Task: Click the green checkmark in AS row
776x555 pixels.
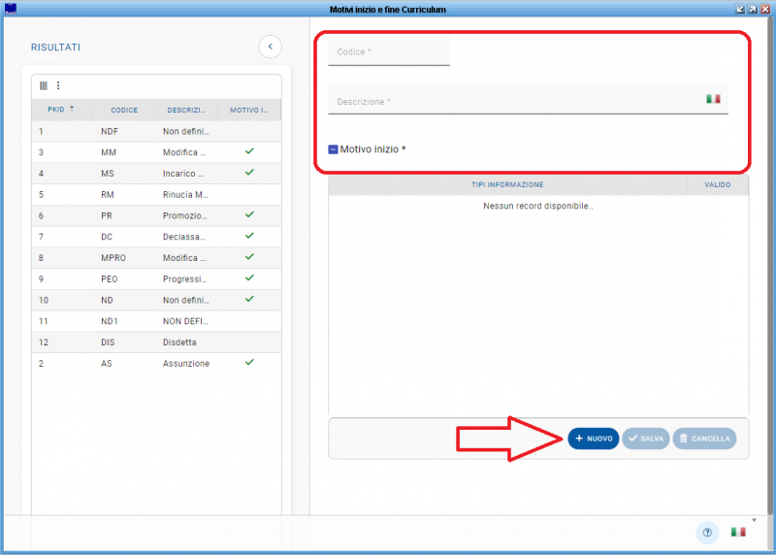Action: (x=249, y=362)
